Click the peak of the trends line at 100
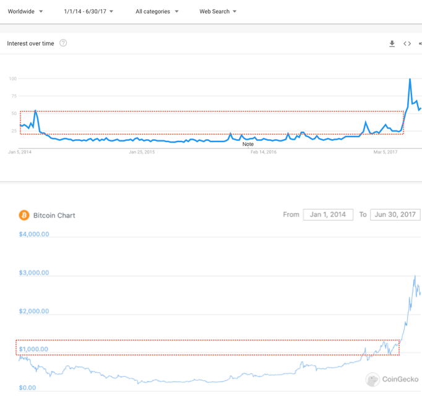Screen dimensions: 422x397 pyautogui.click(x=410, y=79)
